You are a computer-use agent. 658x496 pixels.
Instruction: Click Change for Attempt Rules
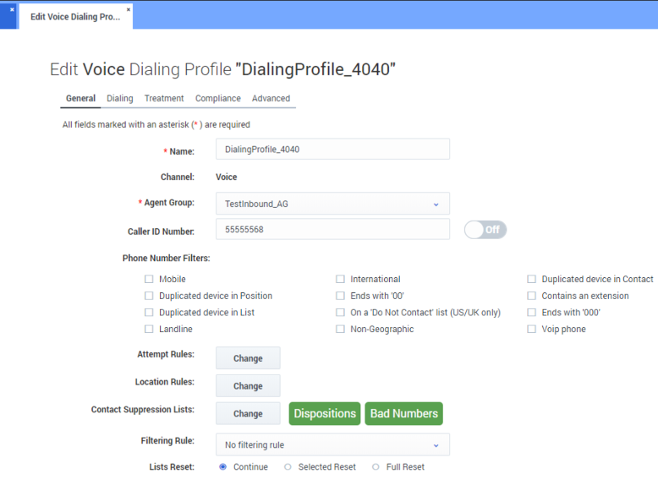pyautogui.click(x=248, y=358)
